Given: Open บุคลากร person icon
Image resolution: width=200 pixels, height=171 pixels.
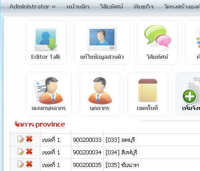Looking at the screenshot, I should point(100,90).
